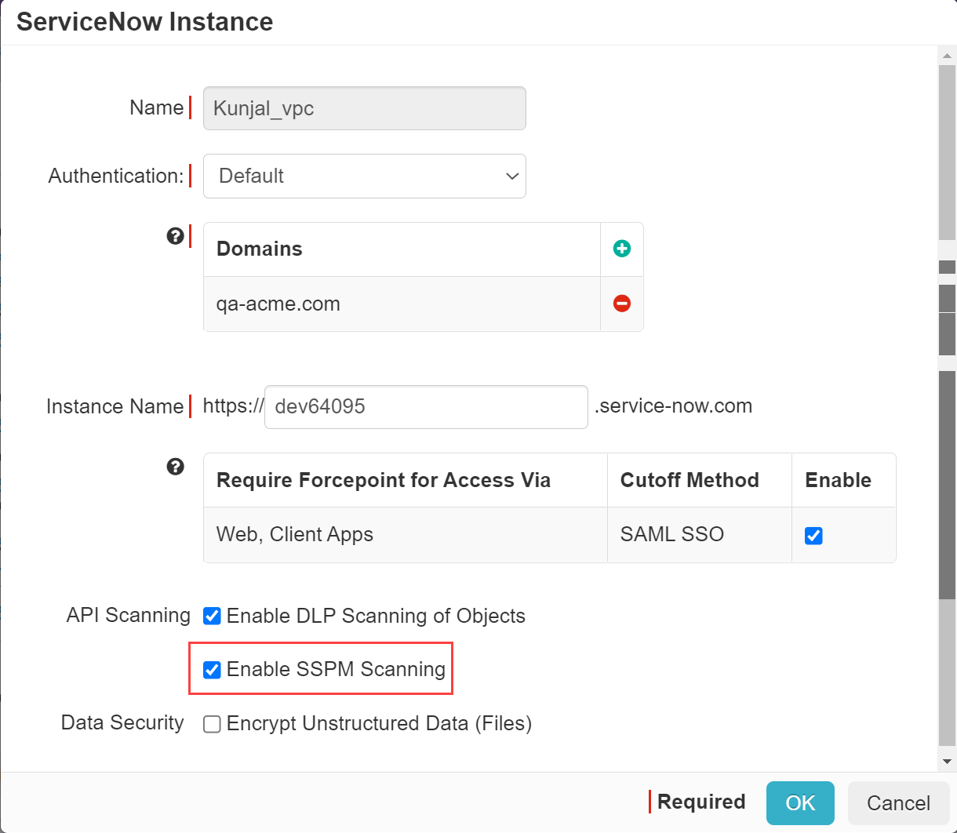
Task: Click the Required label near OK
Action: click(x=702, y=802)
